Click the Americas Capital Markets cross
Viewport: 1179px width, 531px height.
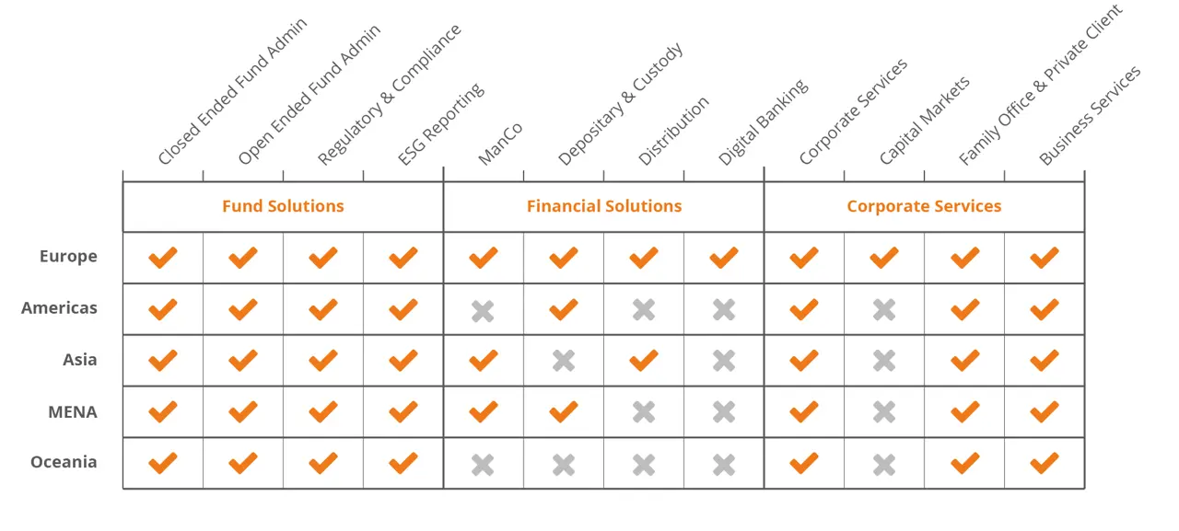(x=884, y=310)
